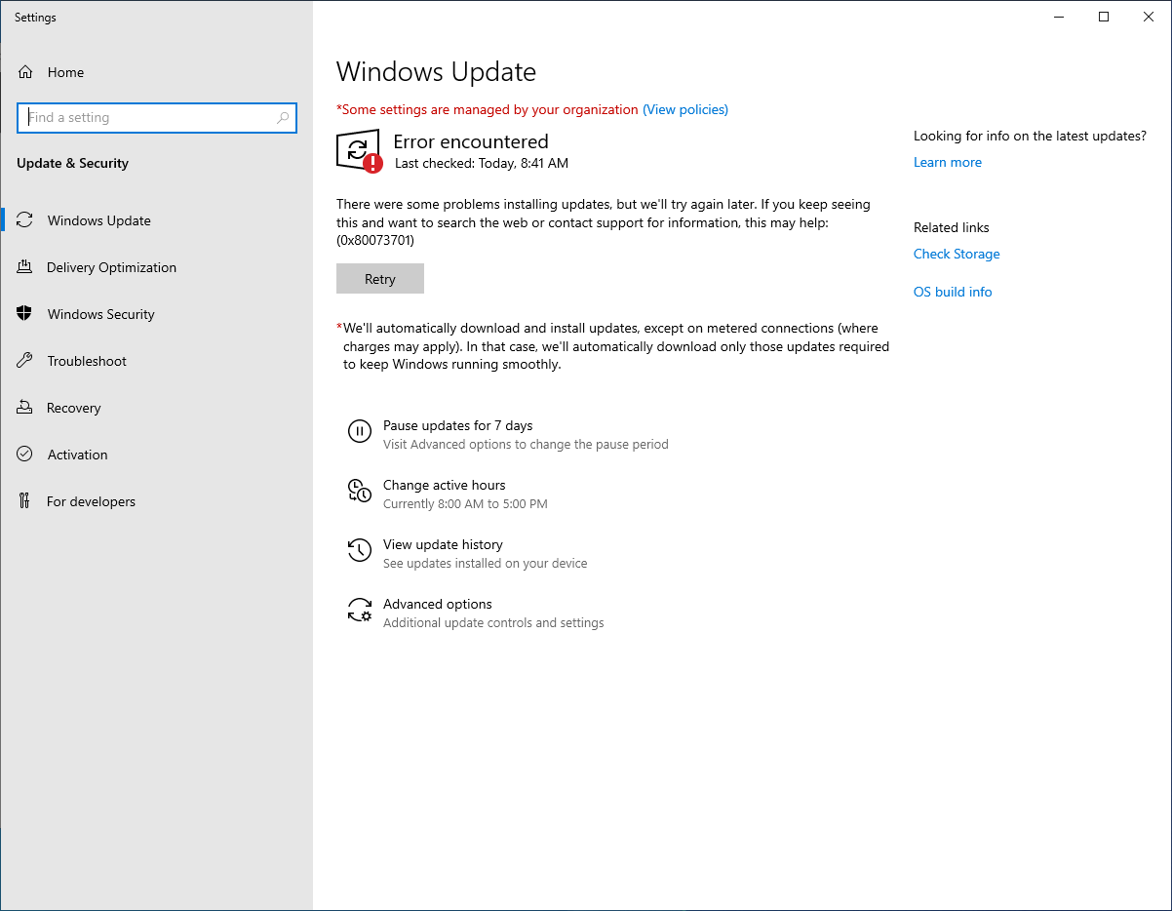The image size is (1172, 911).
Task: Open View update history
Action: click(x=443, y=545)
